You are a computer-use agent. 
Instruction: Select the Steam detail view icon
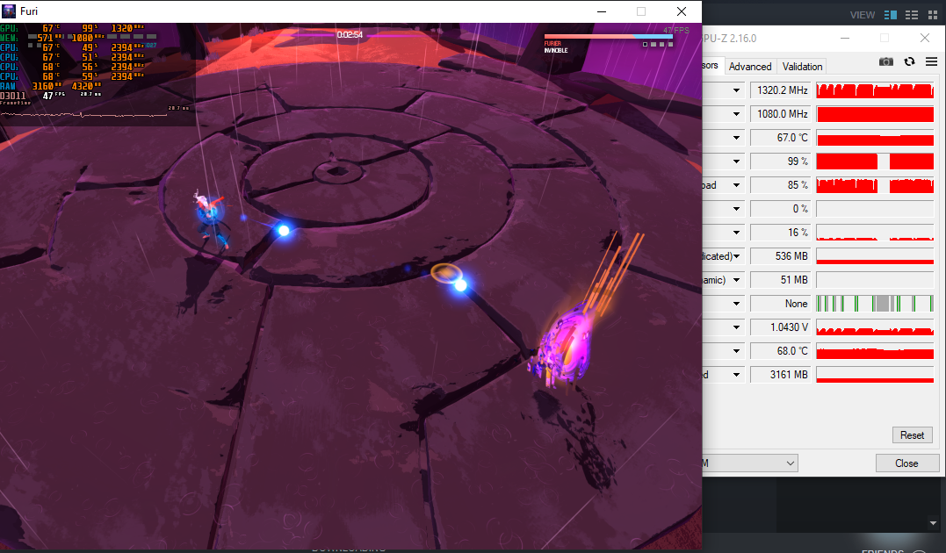click(x=891, y=15)
